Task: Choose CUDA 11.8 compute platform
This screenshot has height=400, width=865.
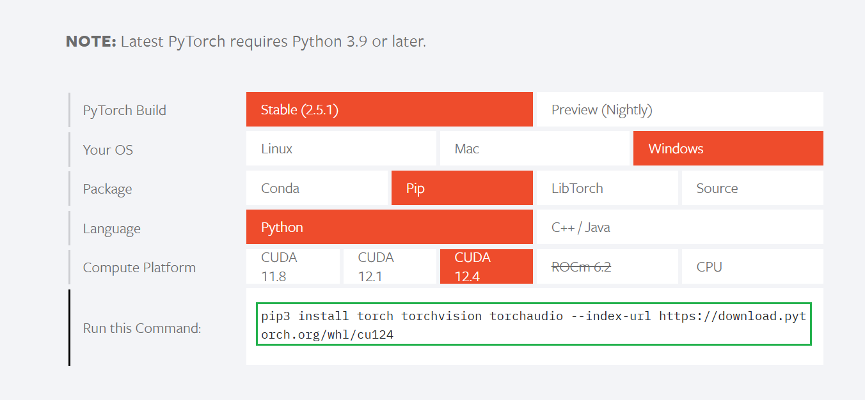Action: click(x=292, y=266)
